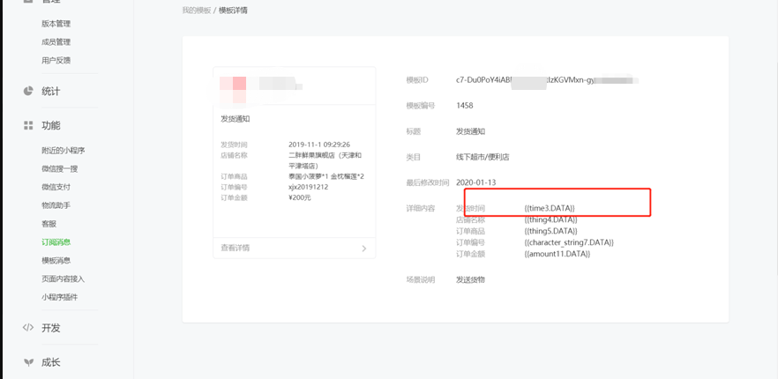
Task: Click the preview time 2019-11-1 09:29:26
Action: point(319,145)
